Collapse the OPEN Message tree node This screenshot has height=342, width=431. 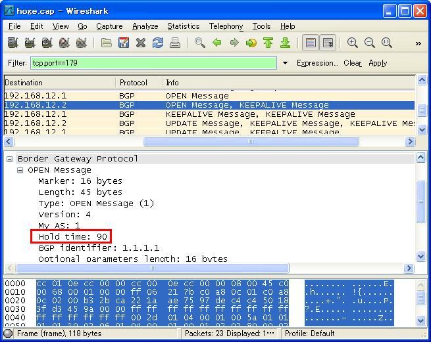(20, 170)
